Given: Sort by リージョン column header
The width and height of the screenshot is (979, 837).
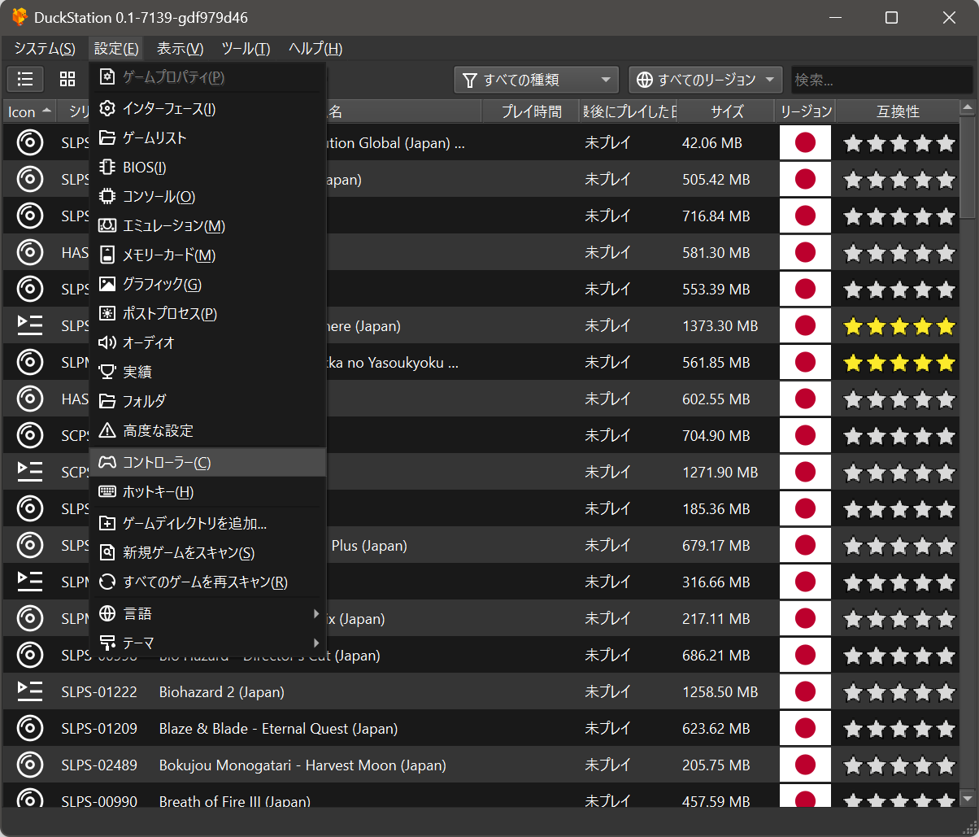Looking at the screenshot, I should (x=805, y=111).
